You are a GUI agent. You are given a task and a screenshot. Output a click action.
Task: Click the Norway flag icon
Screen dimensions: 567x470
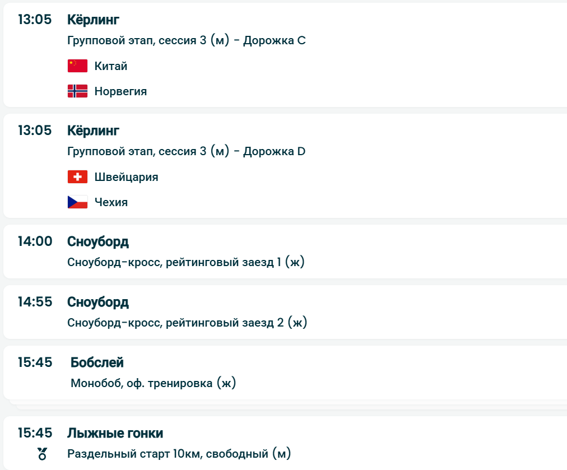[77, 91]
